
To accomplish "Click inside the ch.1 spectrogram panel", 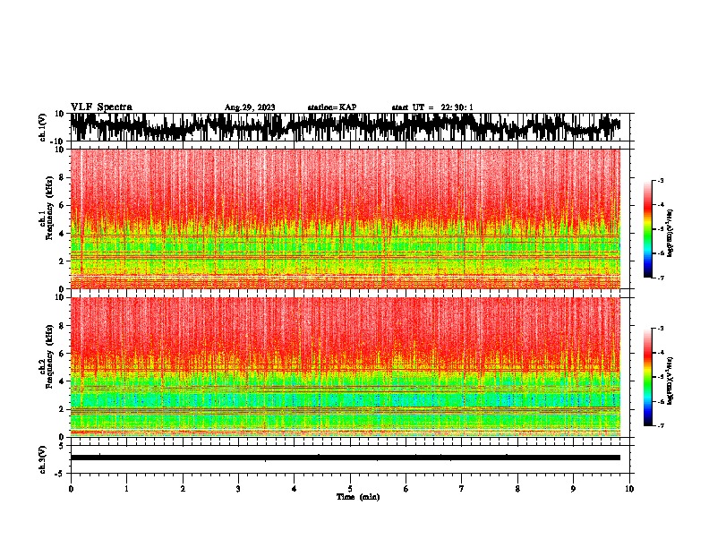I will [346, 218].
